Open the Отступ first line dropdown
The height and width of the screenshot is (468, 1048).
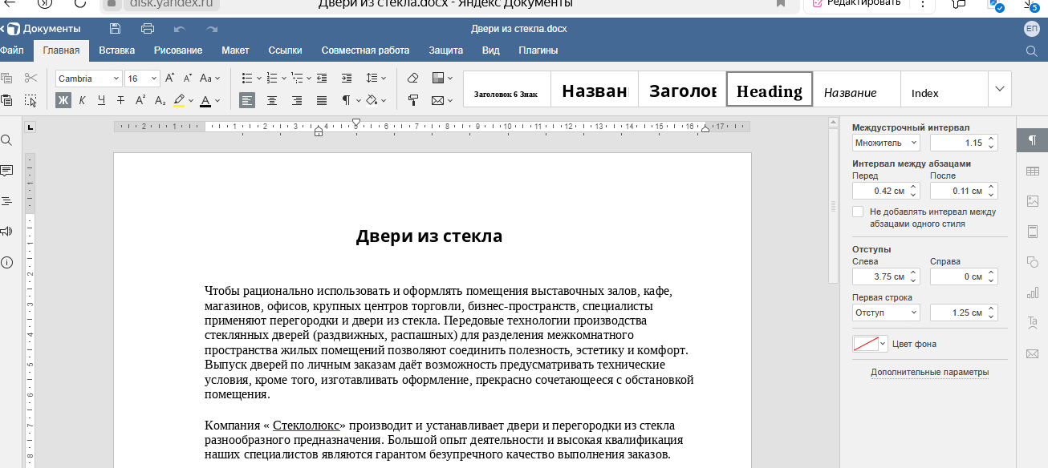886,313
